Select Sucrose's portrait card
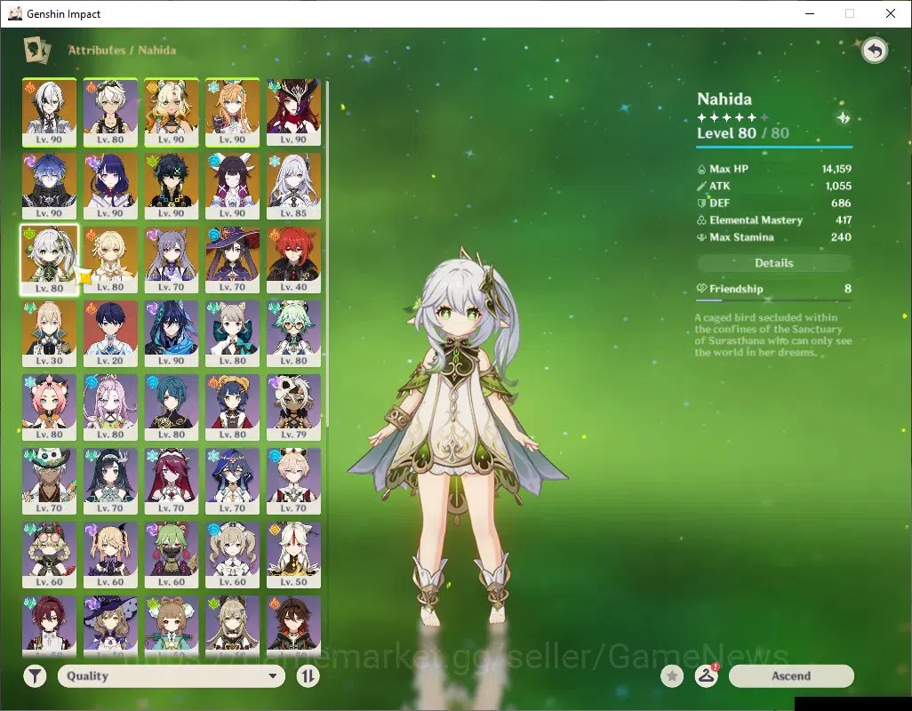Screen dimensions: 912x711 pos(293,333)
